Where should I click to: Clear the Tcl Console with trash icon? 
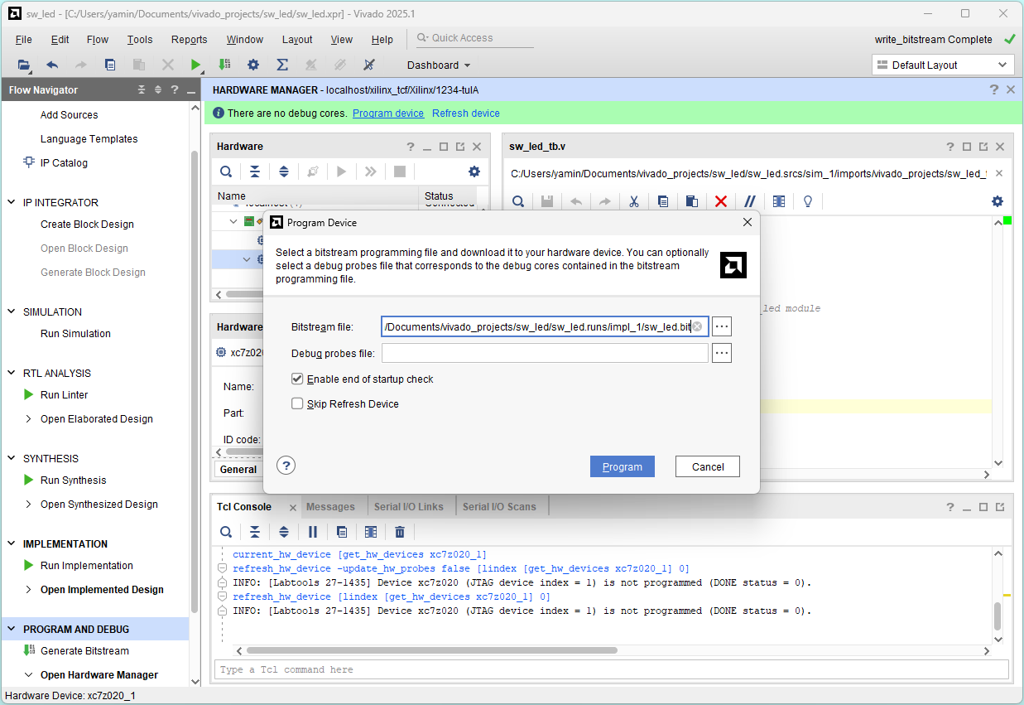click(400, 532)
